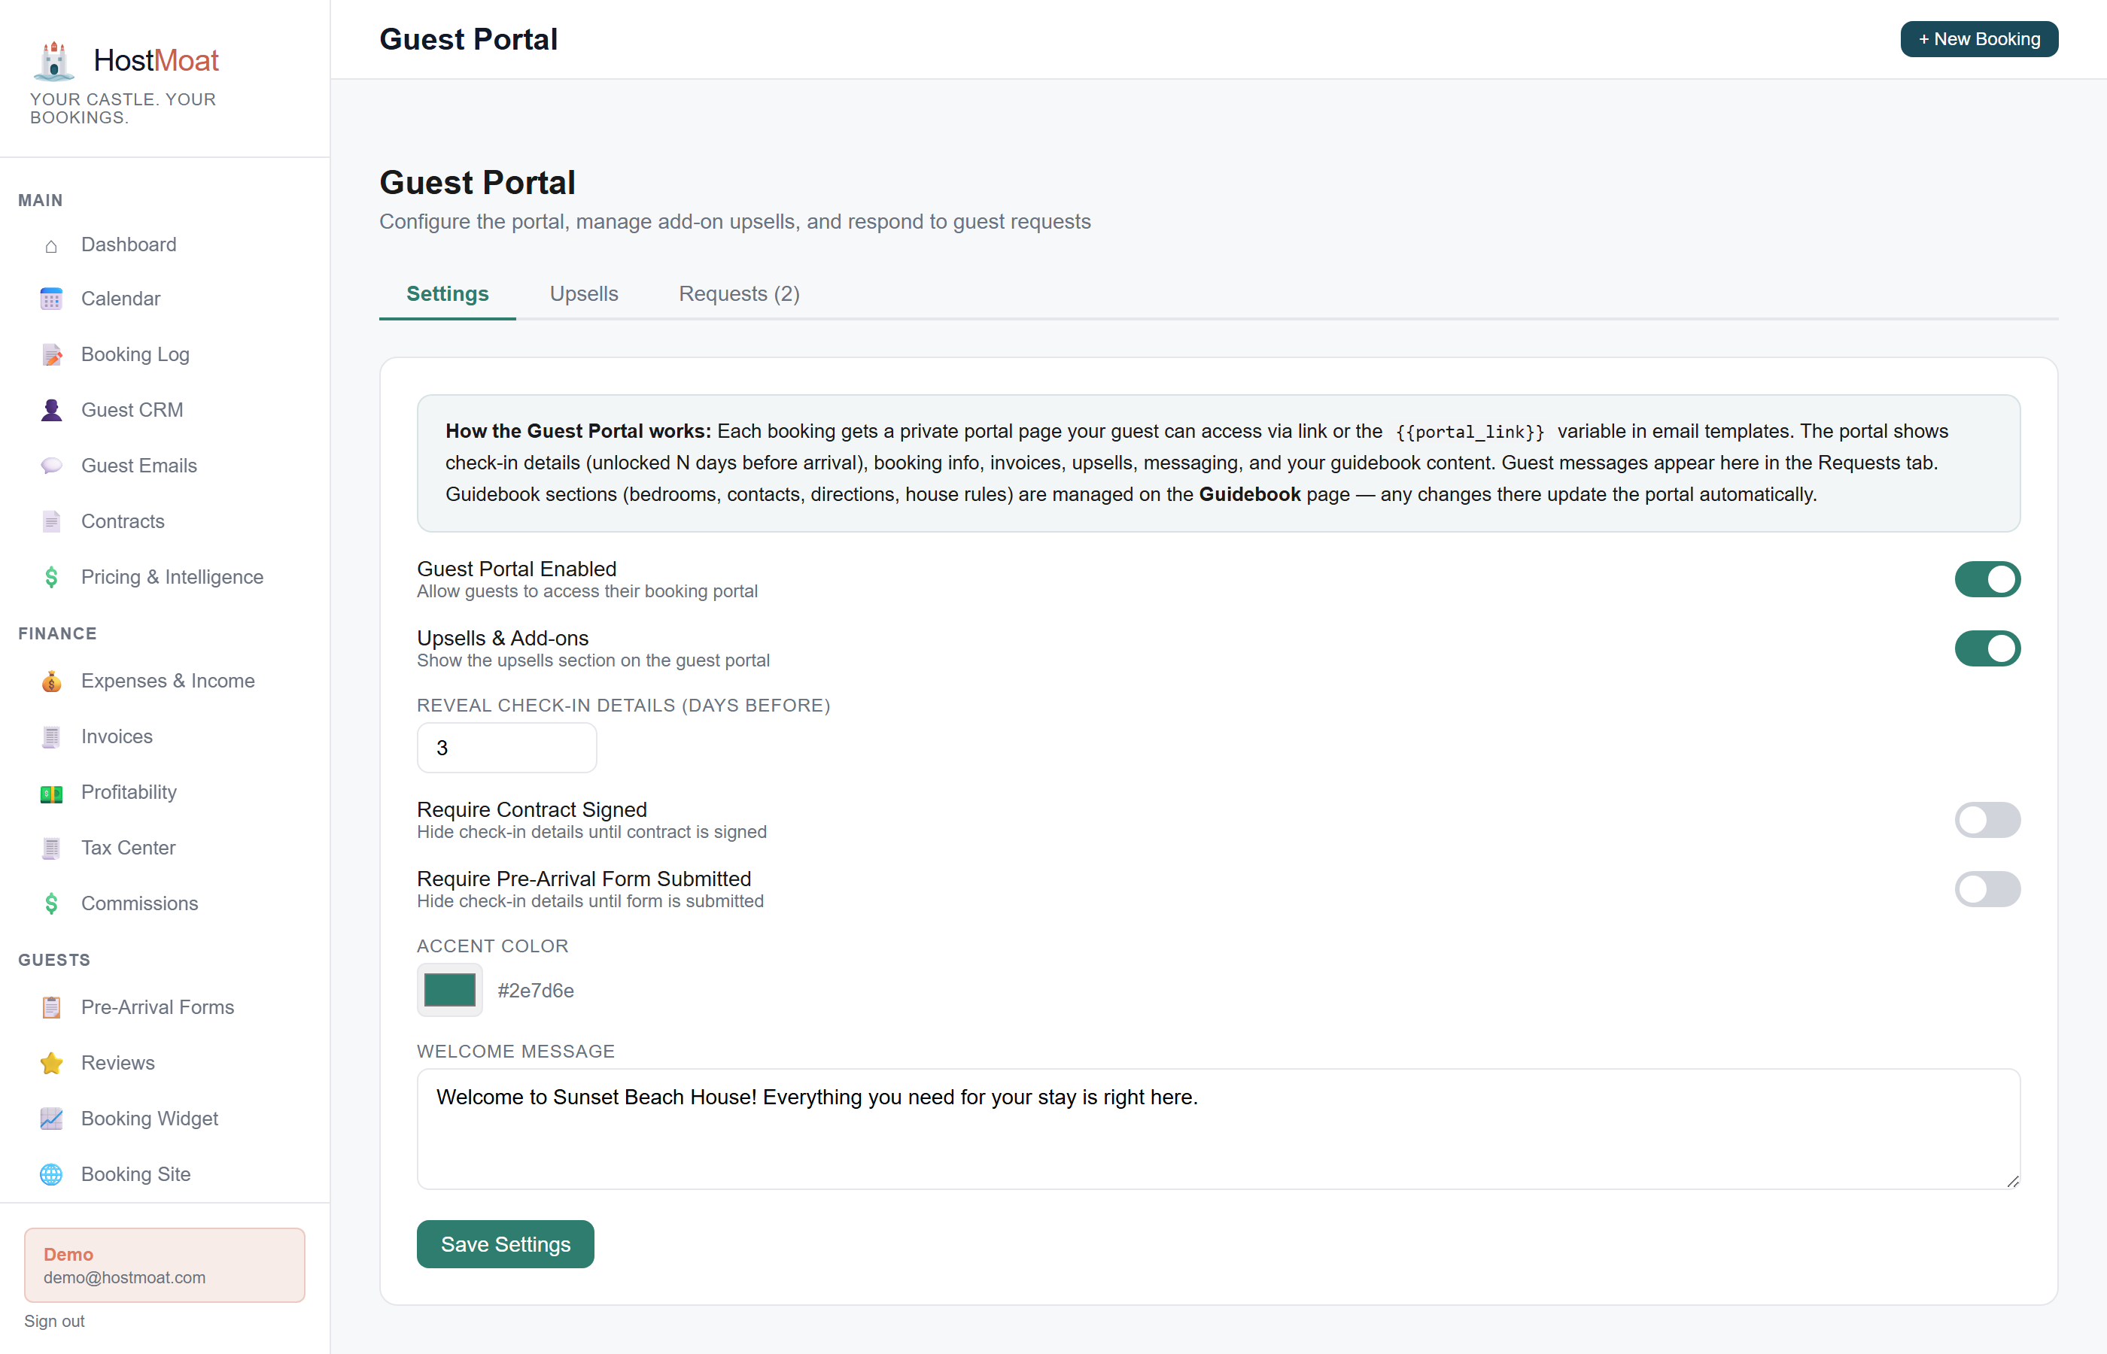Open Guest Emails speech bubble icon
Viewport: 2107px width, 1354px height.
coord(51,466)
